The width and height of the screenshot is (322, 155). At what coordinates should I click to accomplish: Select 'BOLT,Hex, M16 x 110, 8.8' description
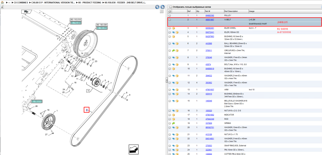pos(235,65)
